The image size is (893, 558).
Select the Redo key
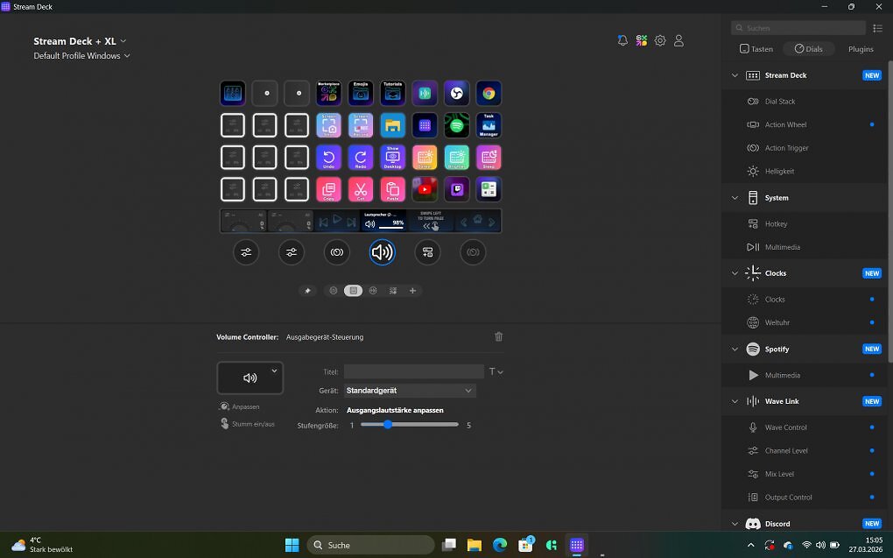[x=361, y=158]
